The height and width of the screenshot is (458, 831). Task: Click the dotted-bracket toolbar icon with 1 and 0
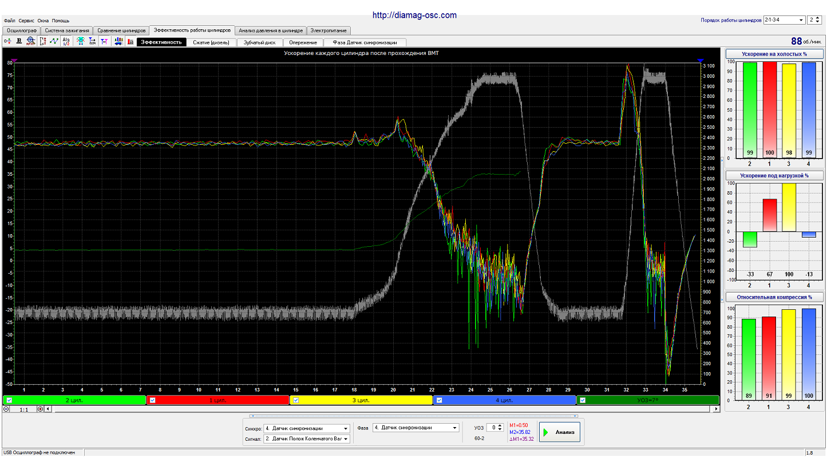(x=43, y=41)
